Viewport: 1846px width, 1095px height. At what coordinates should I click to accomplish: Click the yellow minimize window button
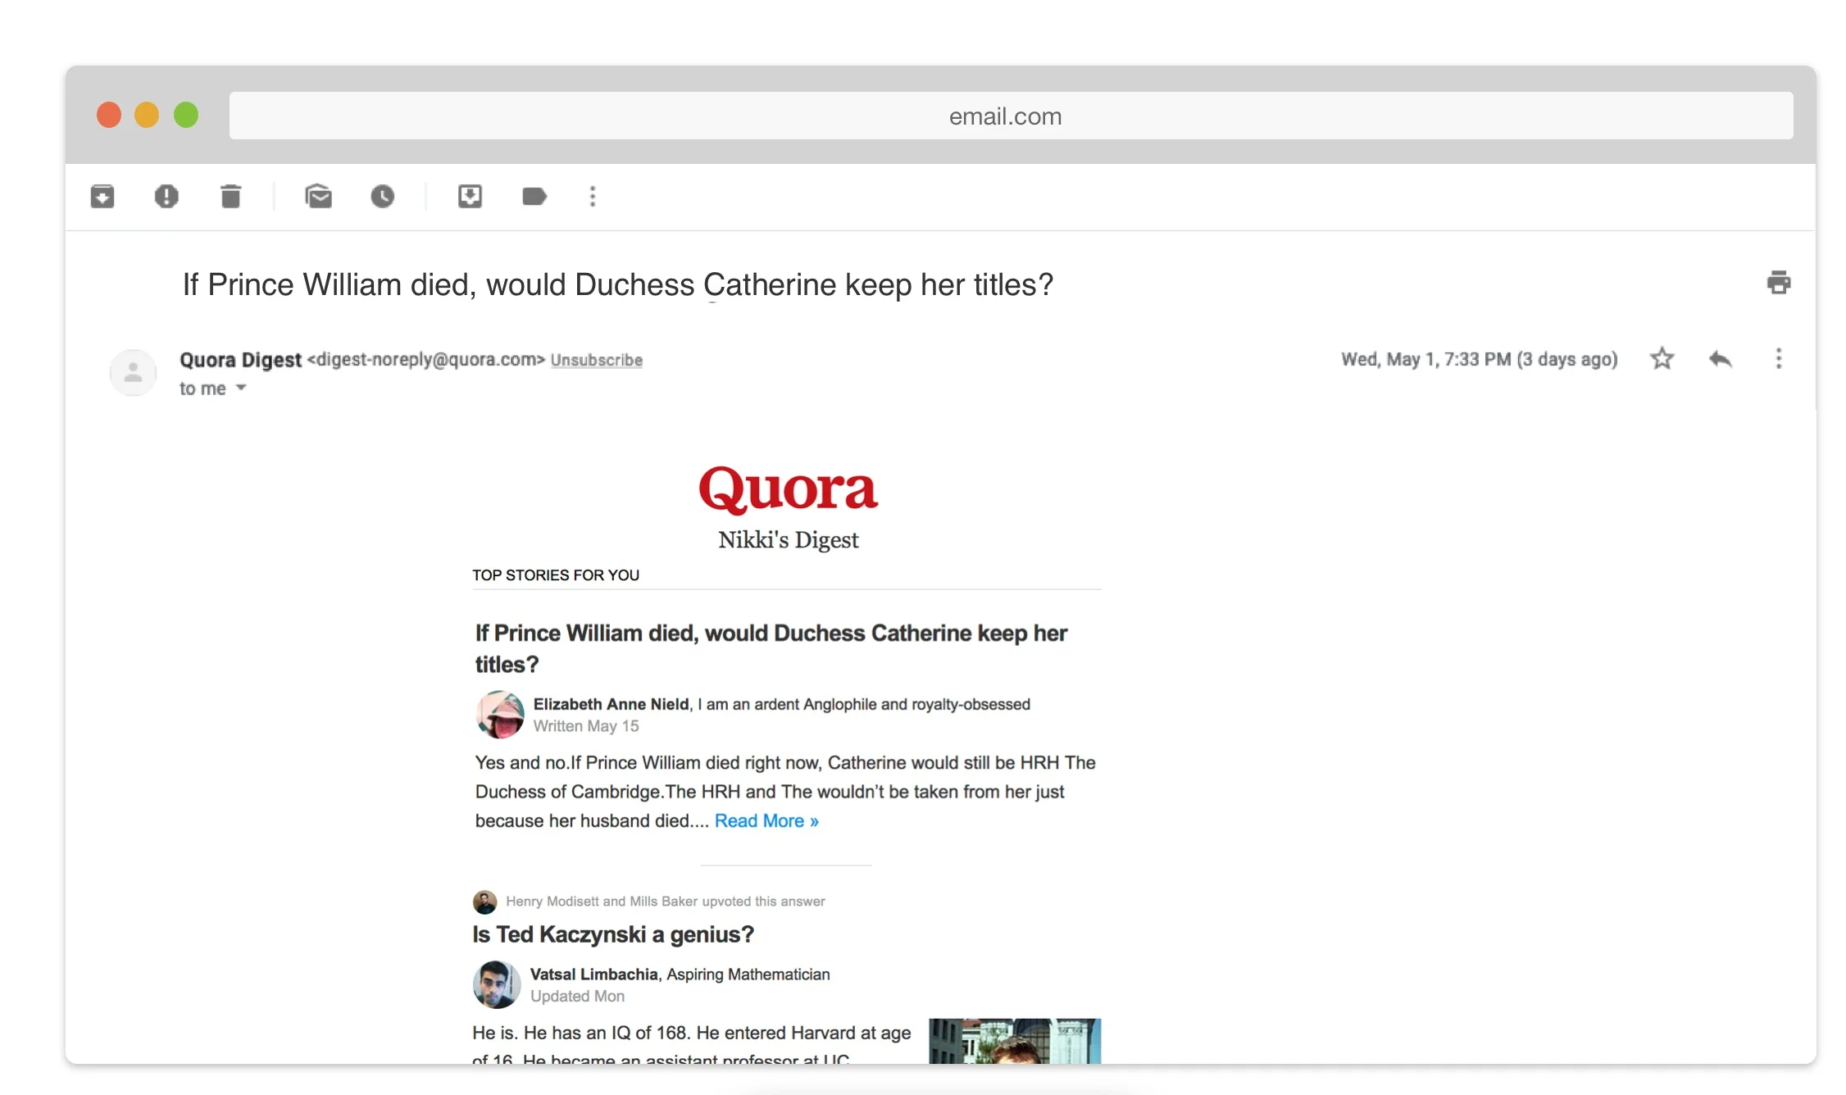tap(147, 115)
